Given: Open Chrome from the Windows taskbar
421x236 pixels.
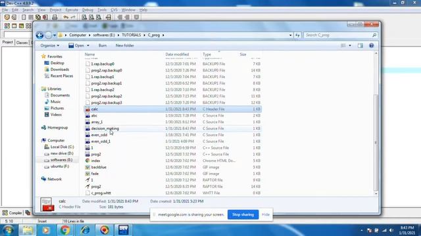Looking at the screenshot, I should coord(64,230).
